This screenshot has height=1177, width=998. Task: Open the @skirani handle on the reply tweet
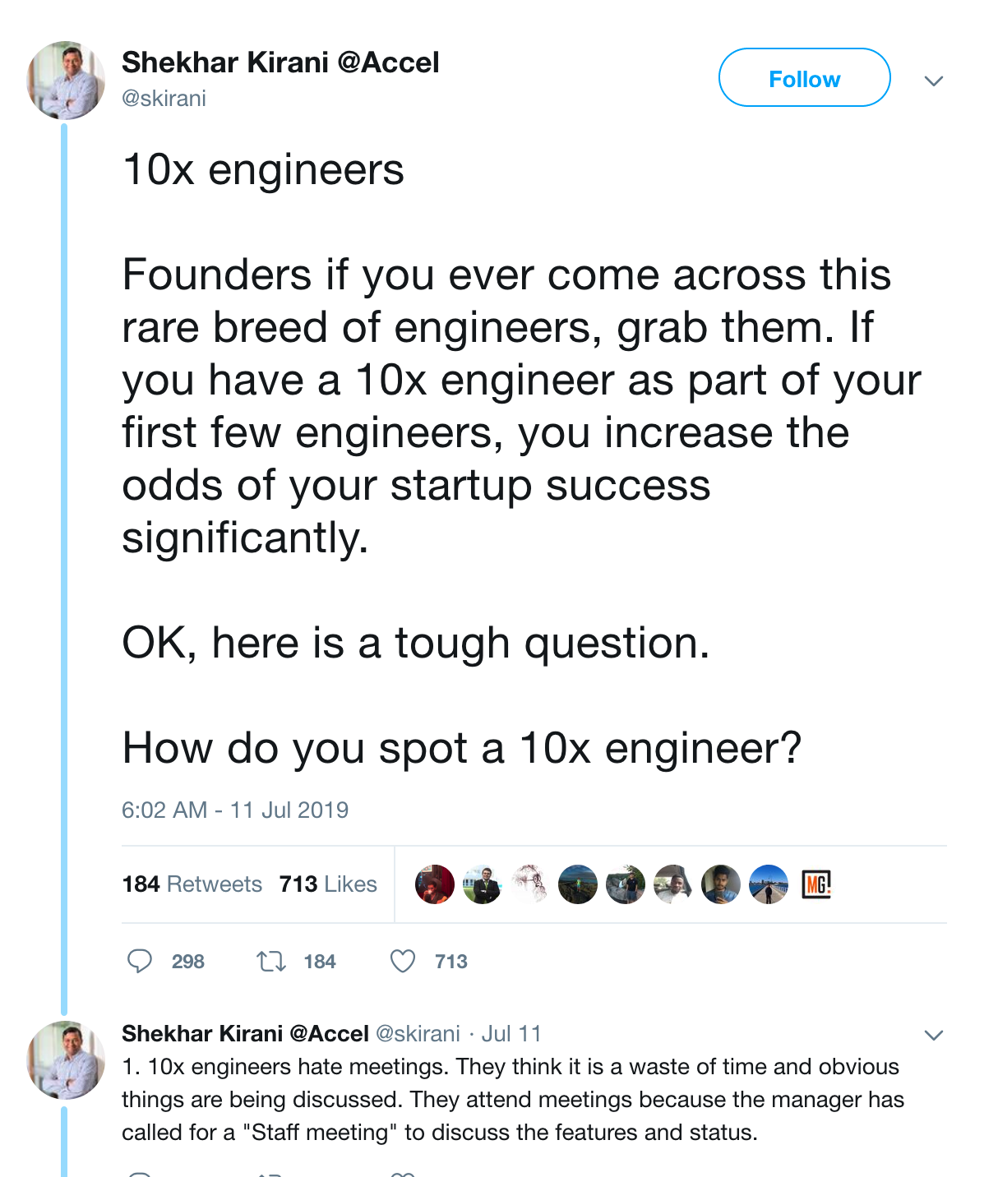418,1034
